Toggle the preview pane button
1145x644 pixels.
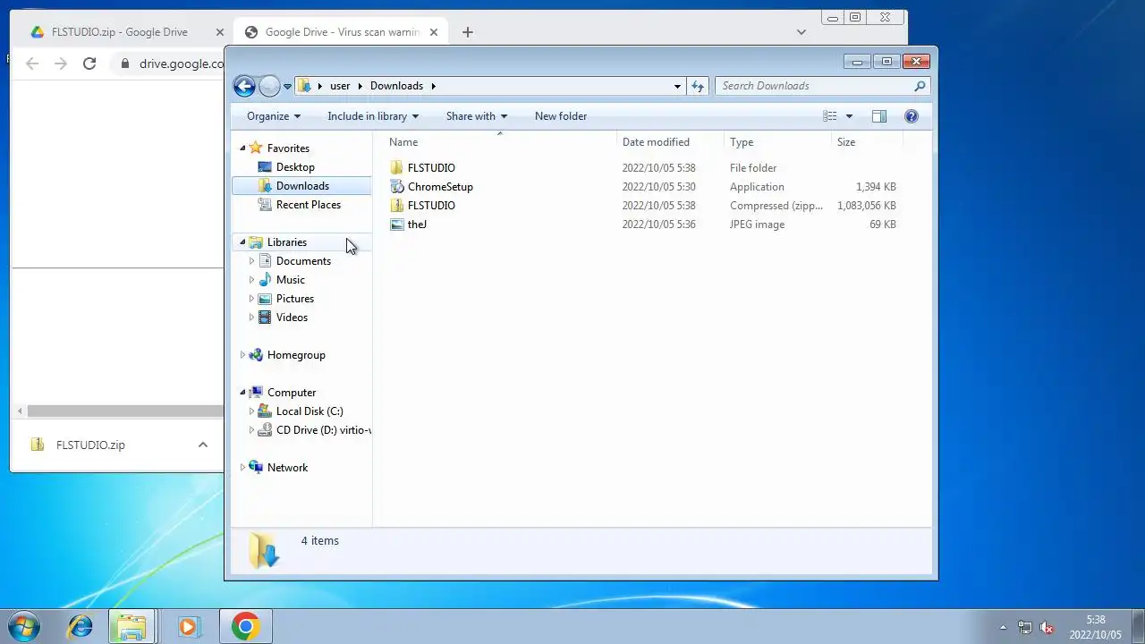[879, 116]
